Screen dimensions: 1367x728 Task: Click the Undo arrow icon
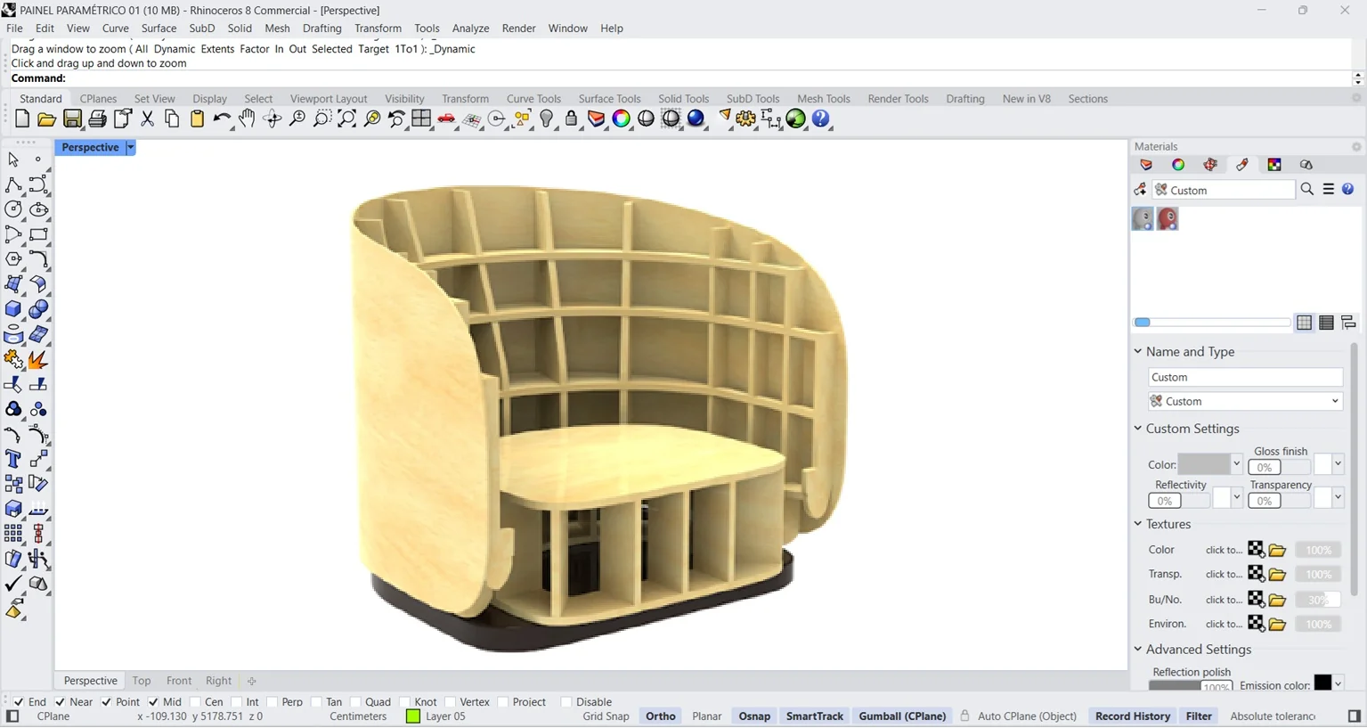pos(222,119)
